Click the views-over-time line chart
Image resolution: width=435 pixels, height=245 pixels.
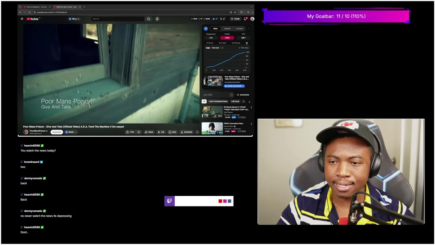226,60
